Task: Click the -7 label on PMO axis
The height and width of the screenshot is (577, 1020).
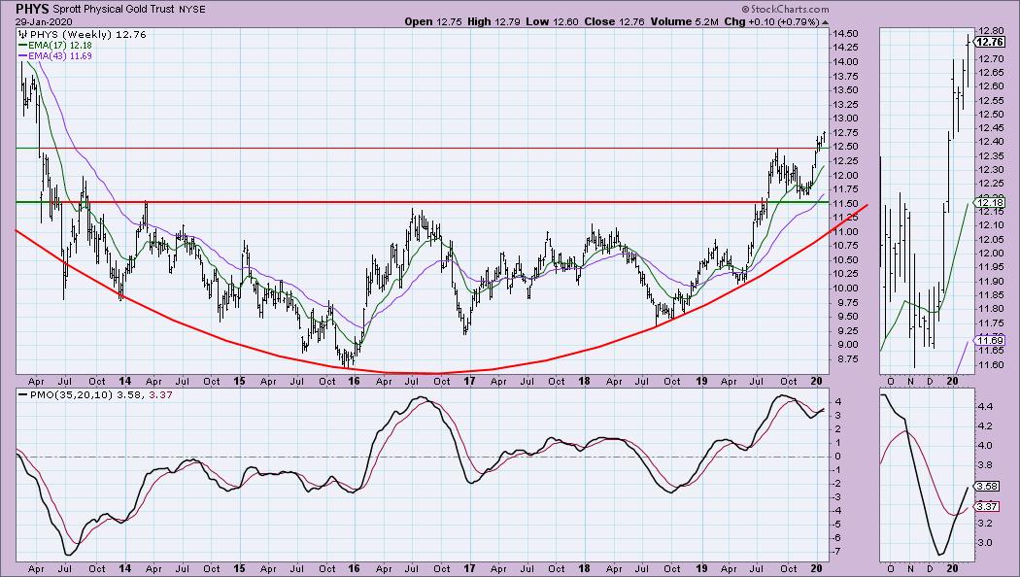Action: [x=837, y=551]
